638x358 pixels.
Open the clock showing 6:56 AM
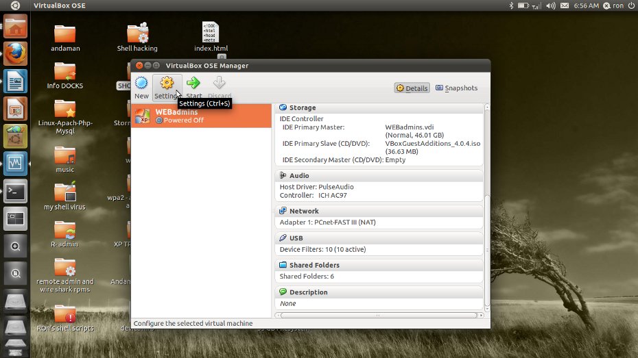pos(586,5)
